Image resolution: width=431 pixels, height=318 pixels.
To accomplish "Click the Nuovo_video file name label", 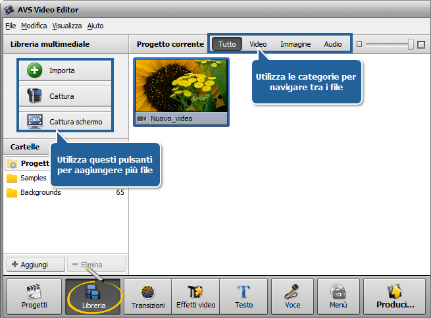I will [172, 119].
